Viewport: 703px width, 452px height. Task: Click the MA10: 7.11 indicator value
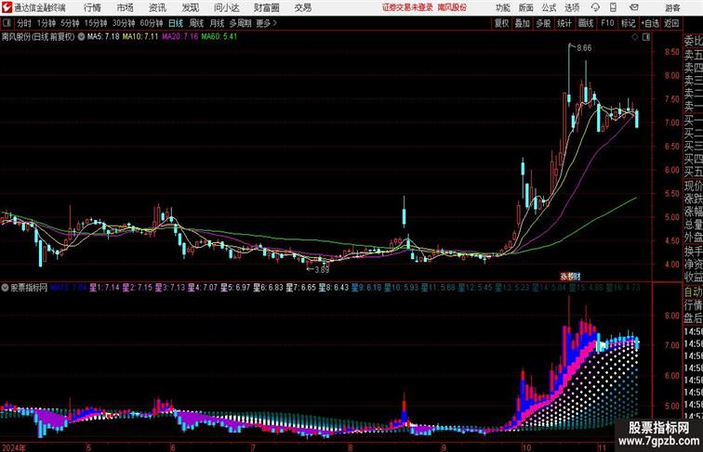(140, 37)
